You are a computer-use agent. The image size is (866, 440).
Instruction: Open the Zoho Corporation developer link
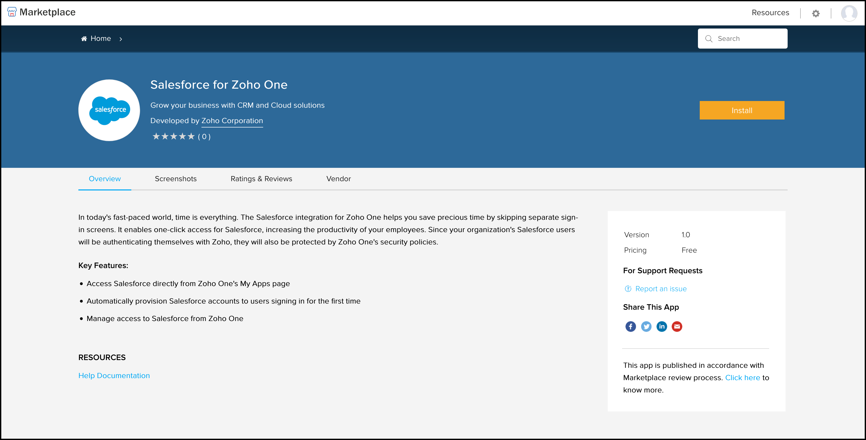pyautogui.click(x=232, y=121)
